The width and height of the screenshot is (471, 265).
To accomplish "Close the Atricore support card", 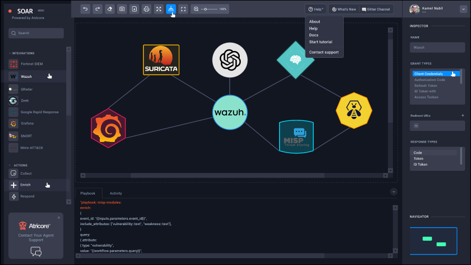I will (59, 218).
